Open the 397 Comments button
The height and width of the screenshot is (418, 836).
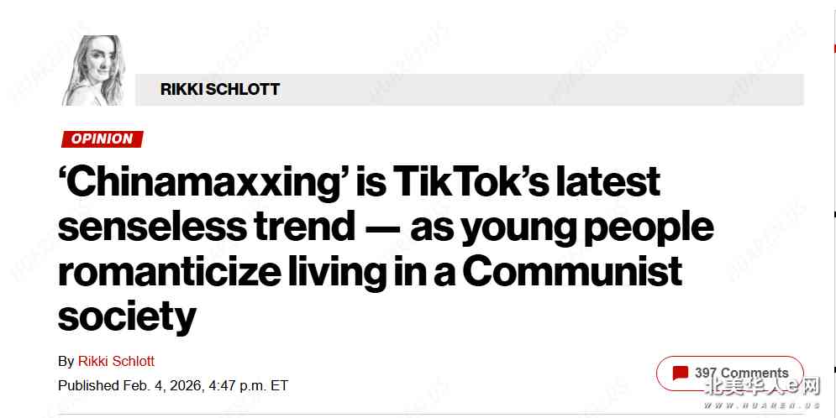[729, 374]
